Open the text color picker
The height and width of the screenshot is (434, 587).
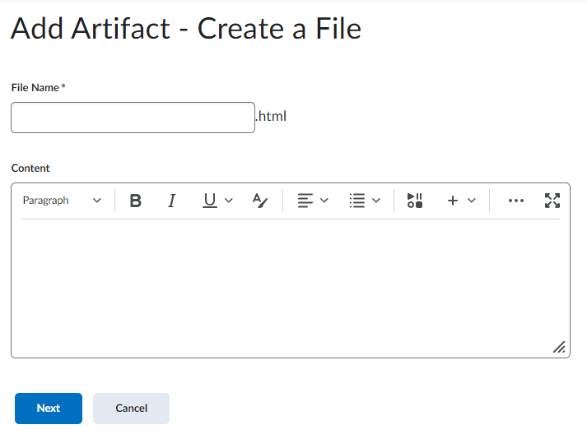[259, 201]
